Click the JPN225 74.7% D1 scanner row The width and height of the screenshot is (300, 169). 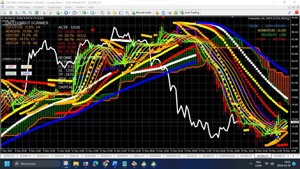pos(20,39)
